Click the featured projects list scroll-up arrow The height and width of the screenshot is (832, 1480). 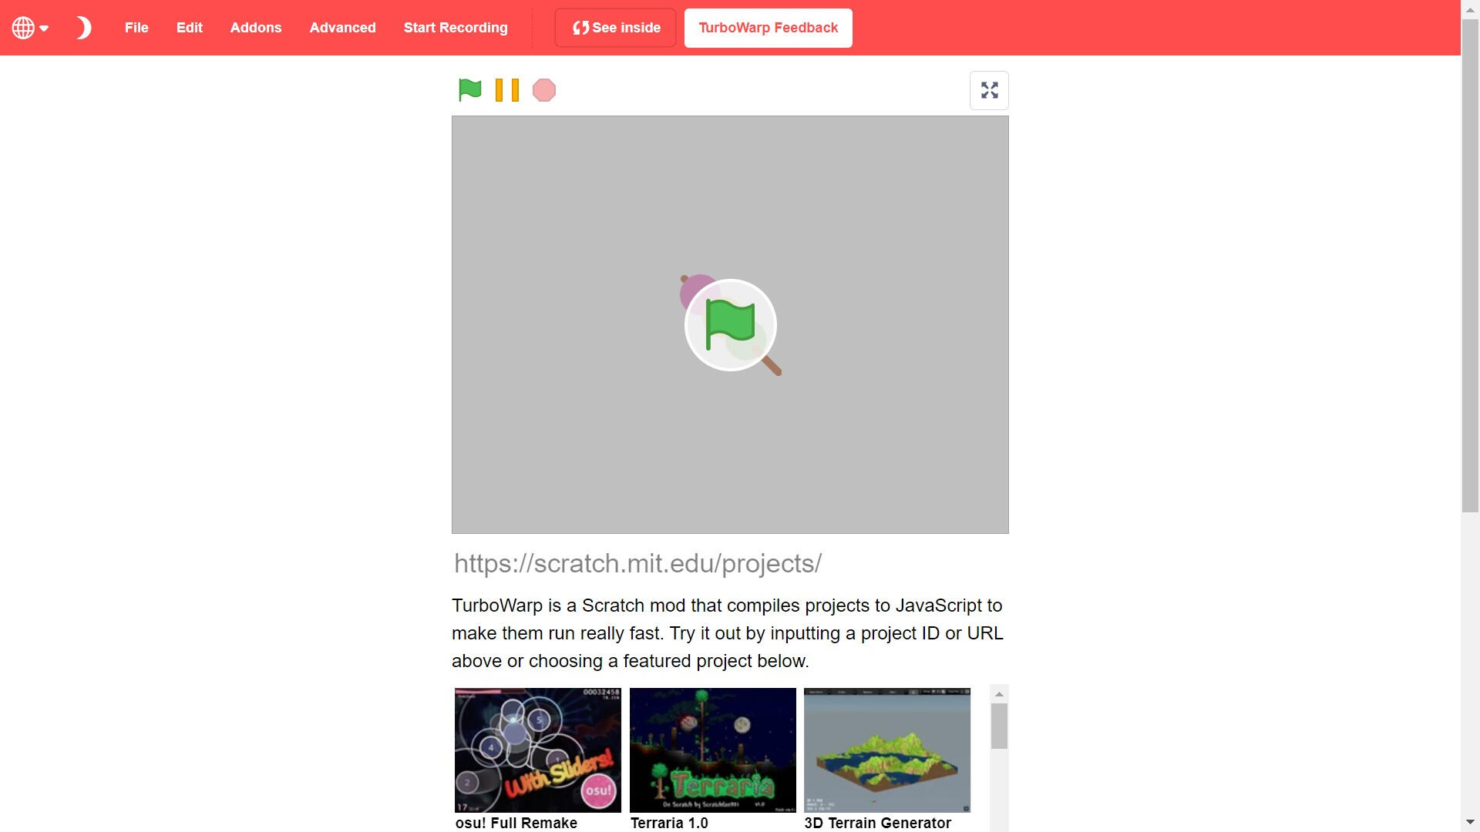click(x=999, y=694)
